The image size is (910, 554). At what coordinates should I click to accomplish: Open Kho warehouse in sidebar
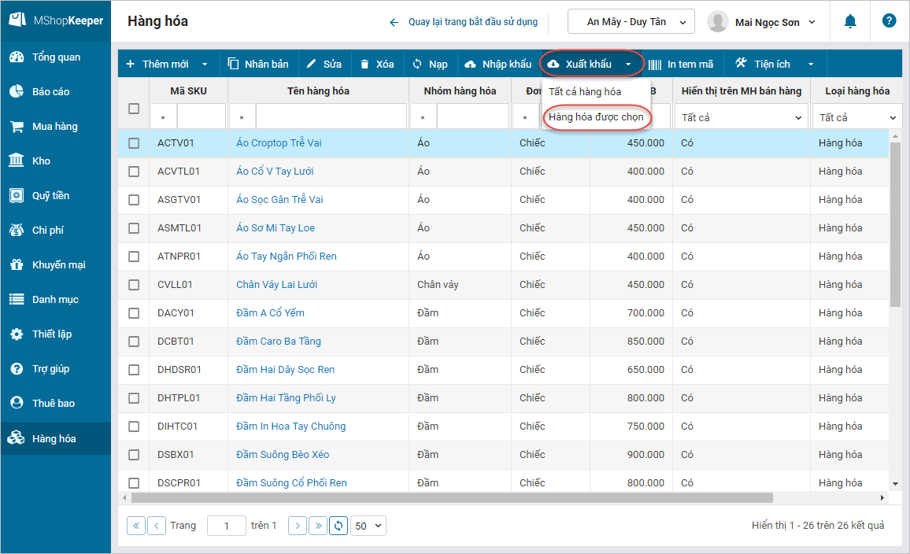click(41, 161)
